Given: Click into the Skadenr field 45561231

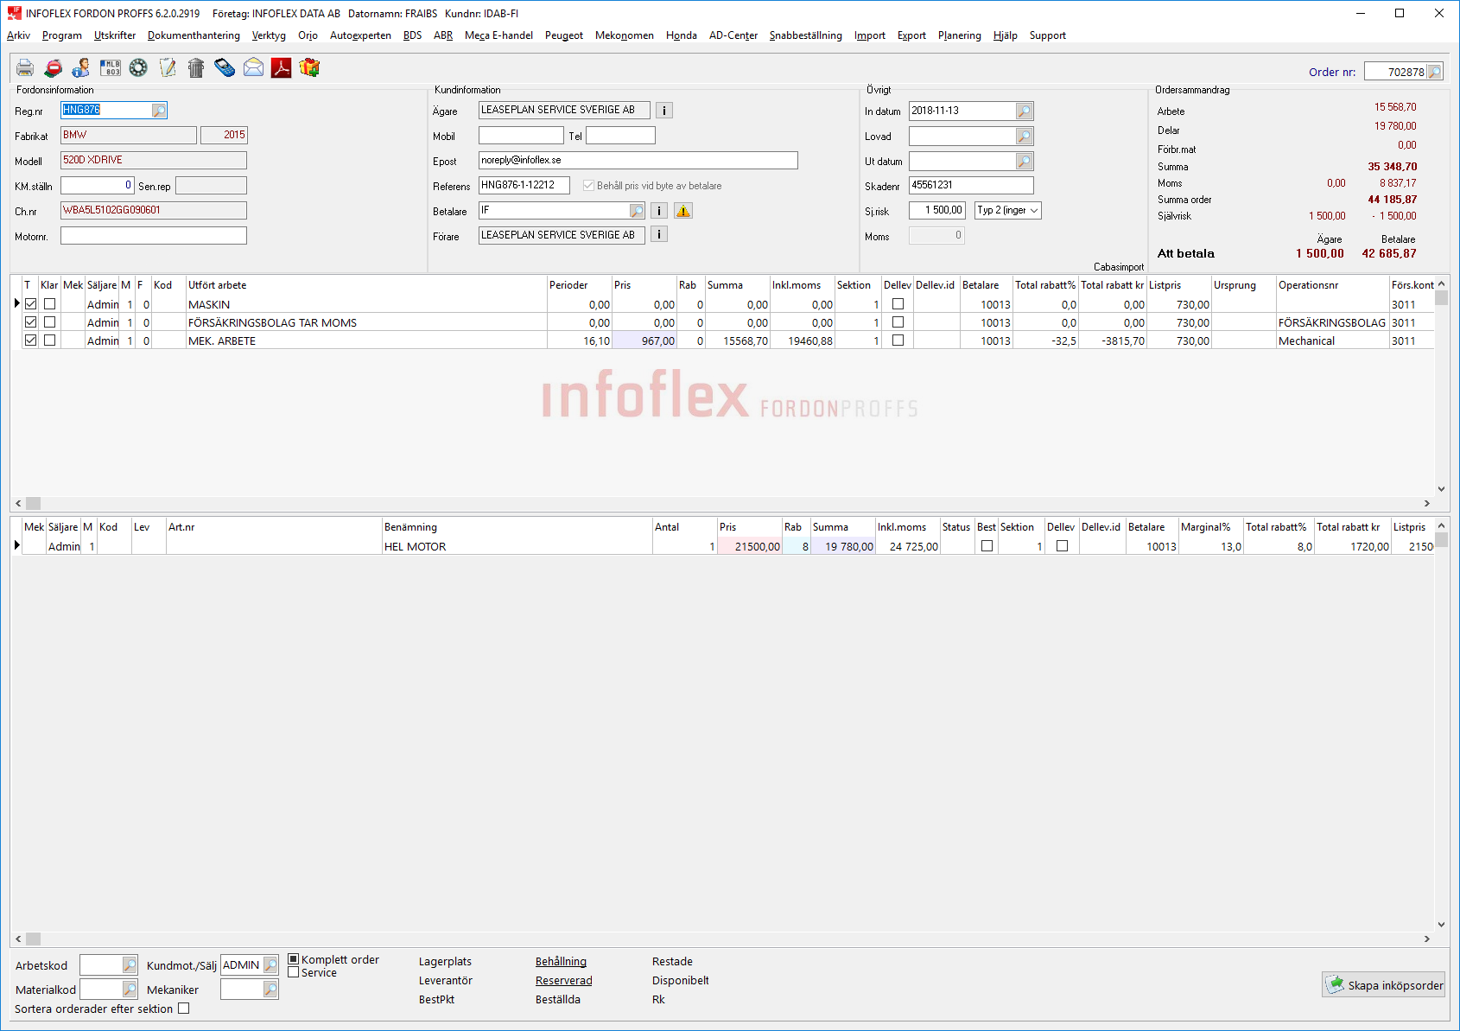Looking at the screenshot, I should (x=971, y=185).
